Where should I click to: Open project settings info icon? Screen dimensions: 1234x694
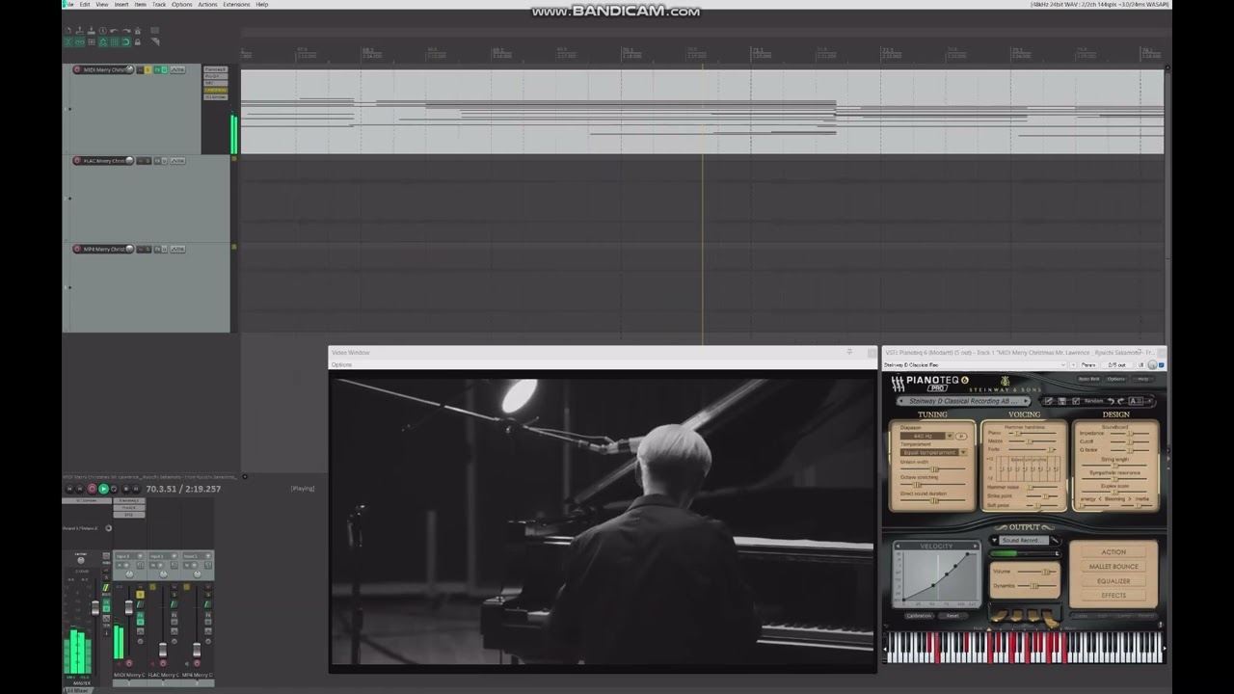tap(102, 31)
